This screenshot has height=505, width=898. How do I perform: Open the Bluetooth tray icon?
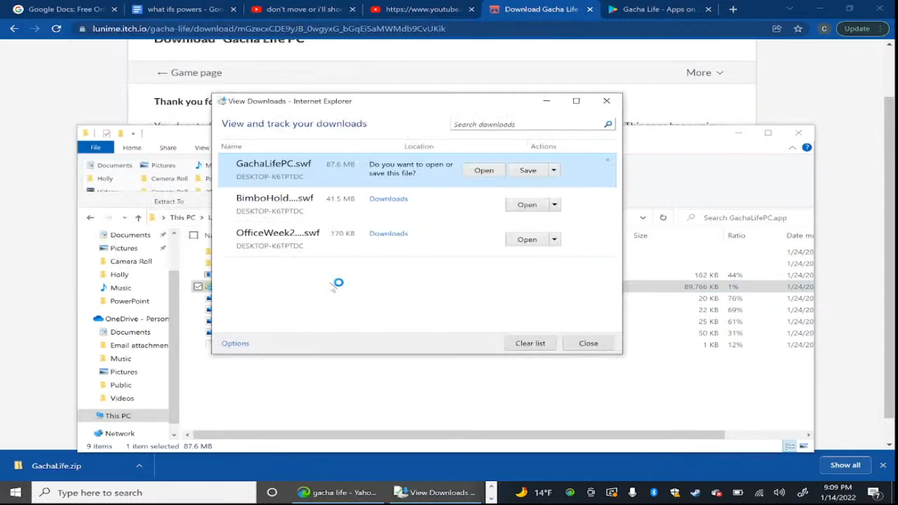click(654, 492)
